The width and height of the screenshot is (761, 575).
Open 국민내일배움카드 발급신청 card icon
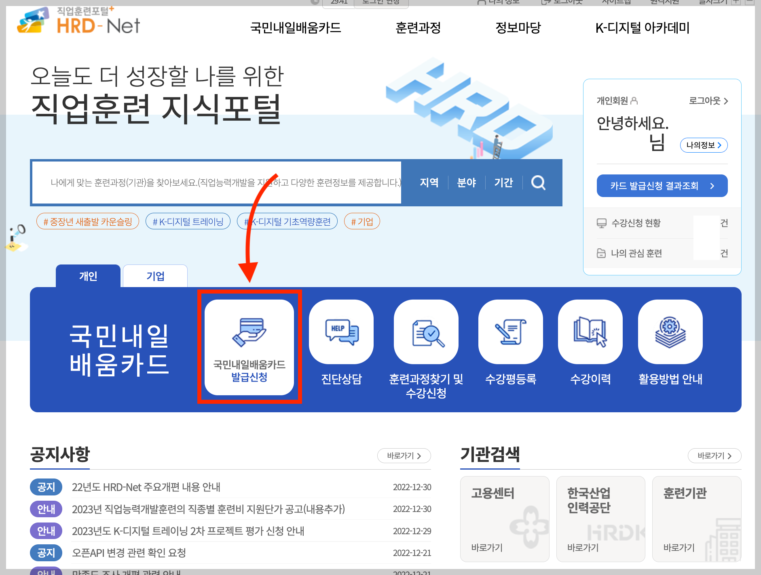click(249, 347)
